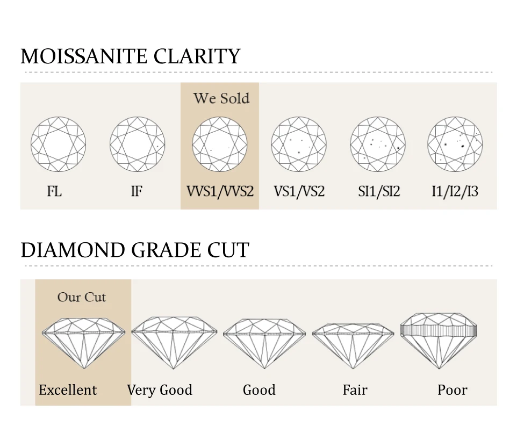Screen dimensions: 517x426
Task: Click the Diamond Grade Cut heading
Action: click(135, 250)
